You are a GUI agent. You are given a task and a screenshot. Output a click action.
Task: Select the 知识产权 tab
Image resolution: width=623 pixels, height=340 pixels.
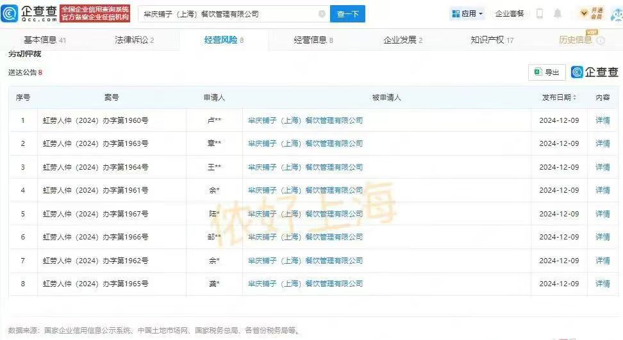pyautogui.click(x=492, y=40)
